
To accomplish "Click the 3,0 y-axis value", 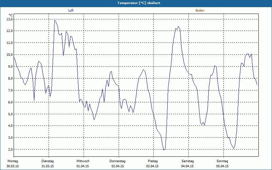I will pos(11,138).
